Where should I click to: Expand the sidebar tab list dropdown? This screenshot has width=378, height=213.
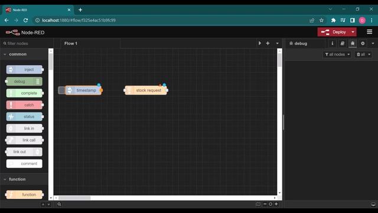(373, 43)
